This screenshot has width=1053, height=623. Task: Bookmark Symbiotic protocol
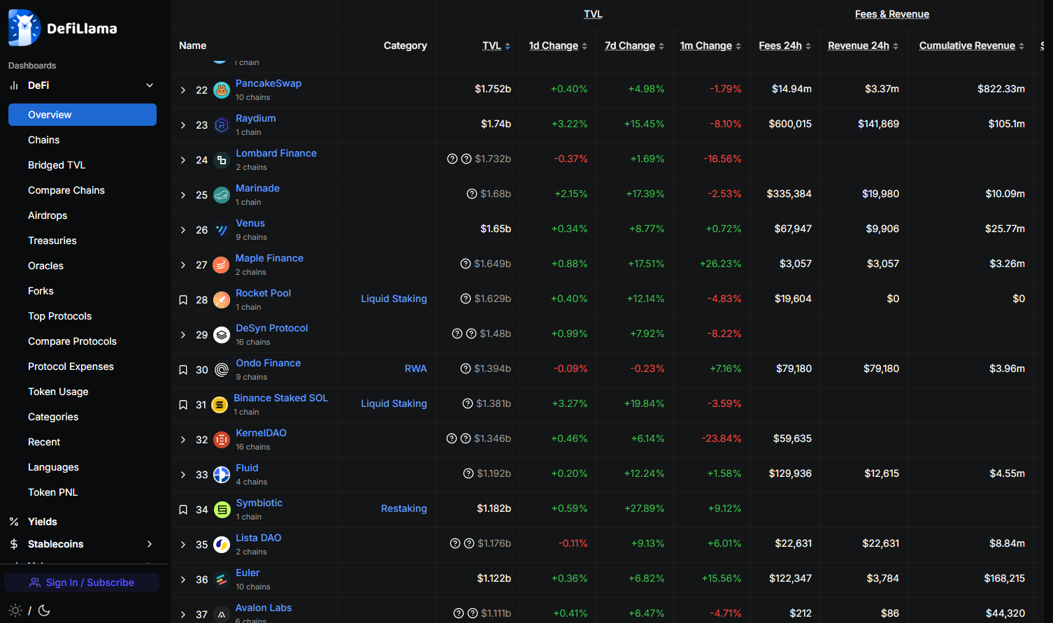[183, 510]
